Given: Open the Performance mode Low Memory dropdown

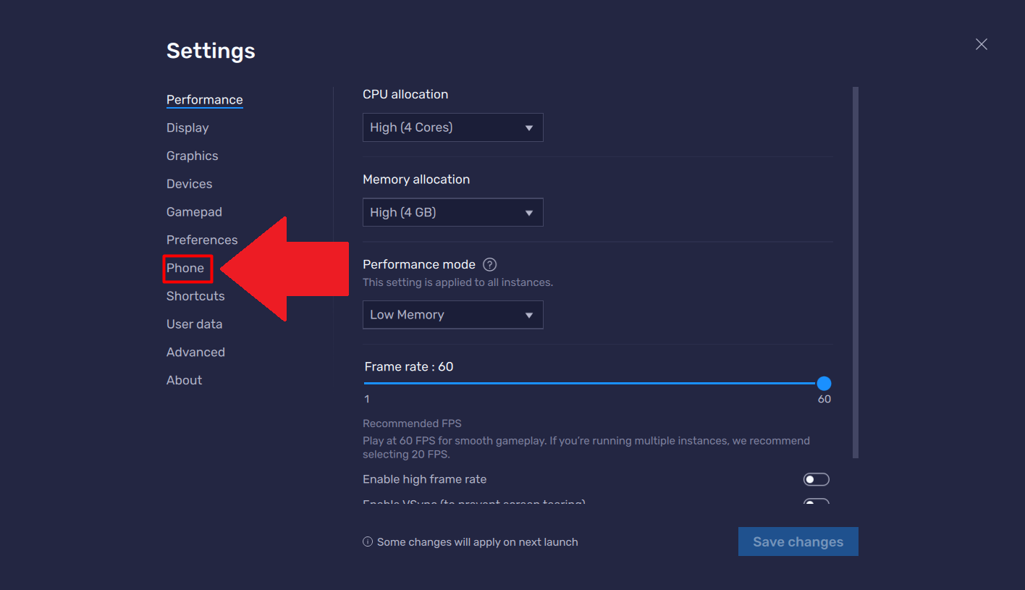Looking at the screenshot, I should 452,315.
